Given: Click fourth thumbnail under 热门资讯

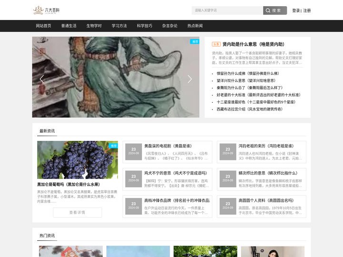Looking at the screenshot, I should tap(273, 251).
